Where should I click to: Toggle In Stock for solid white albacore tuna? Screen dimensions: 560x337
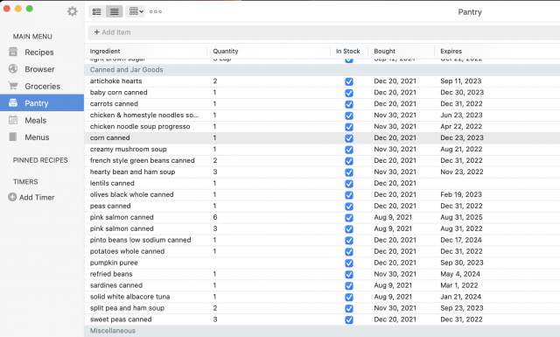pos(349,298)
